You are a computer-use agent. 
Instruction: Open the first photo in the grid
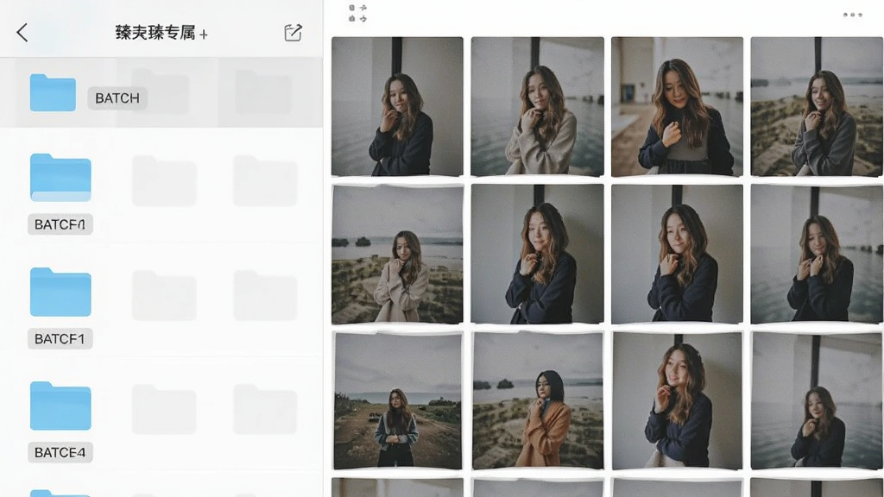click(397, 106)
